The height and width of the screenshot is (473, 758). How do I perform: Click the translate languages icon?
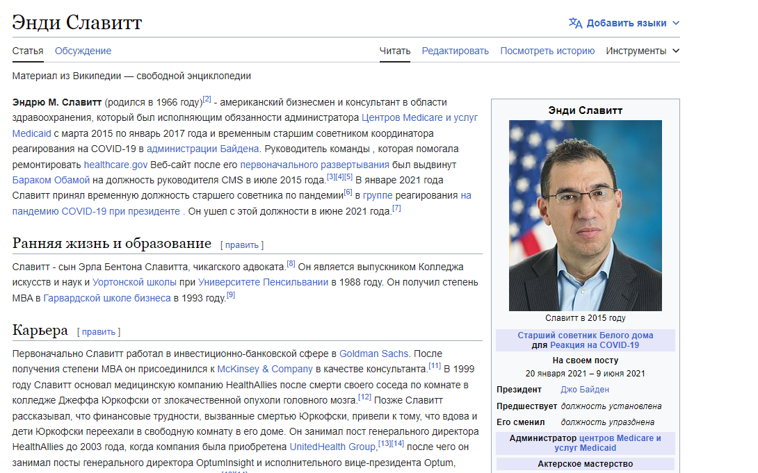(x=575, y=23)
